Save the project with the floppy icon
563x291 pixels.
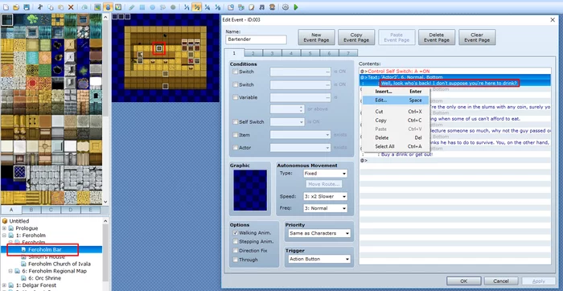[27, 6]
